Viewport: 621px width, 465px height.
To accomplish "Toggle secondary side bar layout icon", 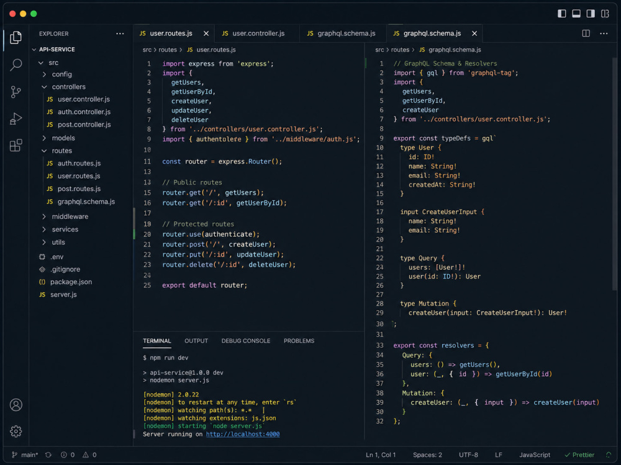I will [591, 14].
